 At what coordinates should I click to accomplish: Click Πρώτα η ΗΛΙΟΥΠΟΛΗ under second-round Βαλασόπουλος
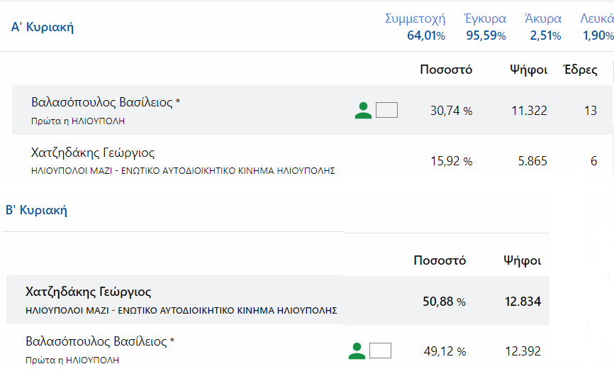pos(72,360)
